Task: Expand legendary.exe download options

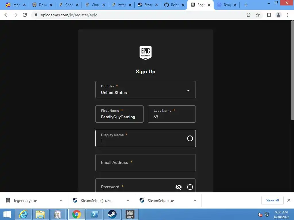Action: [x=61, y=201]
